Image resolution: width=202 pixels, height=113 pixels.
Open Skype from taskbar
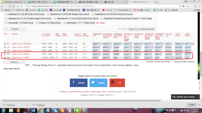click(55, 110)
